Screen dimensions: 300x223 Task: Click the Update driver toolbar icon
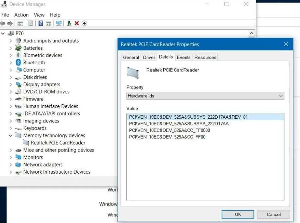point(69,23)
